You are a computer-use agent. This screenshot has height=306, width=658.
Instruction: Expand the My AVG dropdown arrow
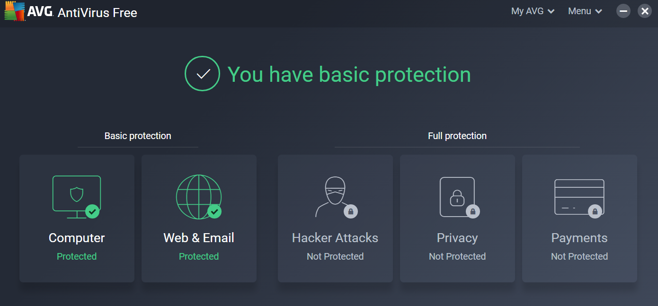551,11
